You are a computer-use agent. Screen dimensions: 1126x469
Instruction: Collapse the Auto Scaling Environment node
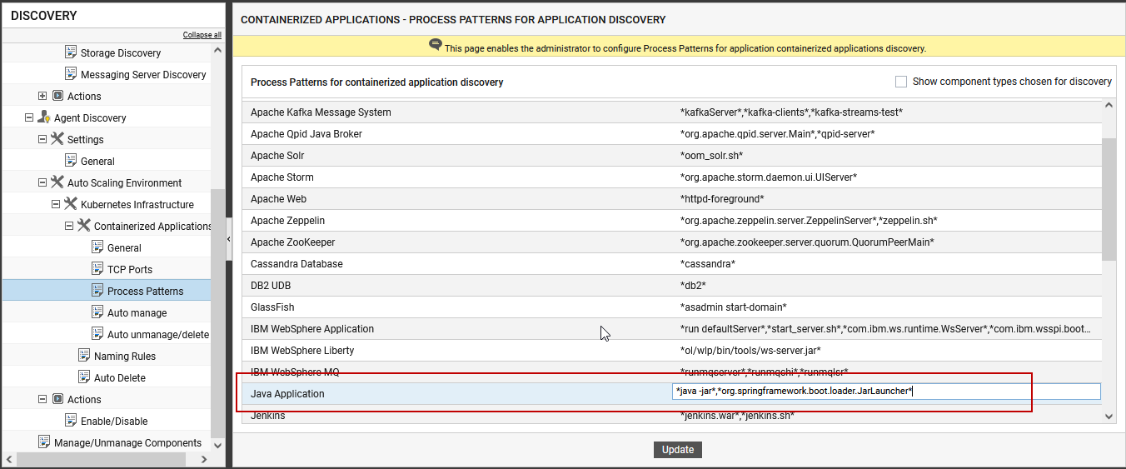42,182
